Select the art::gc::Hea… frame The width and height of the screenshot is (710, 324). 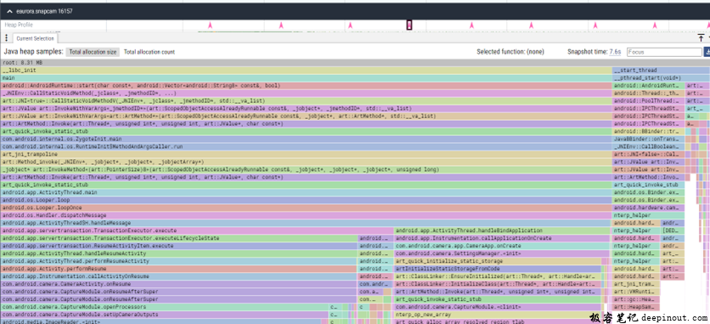(x=636, y=299)
